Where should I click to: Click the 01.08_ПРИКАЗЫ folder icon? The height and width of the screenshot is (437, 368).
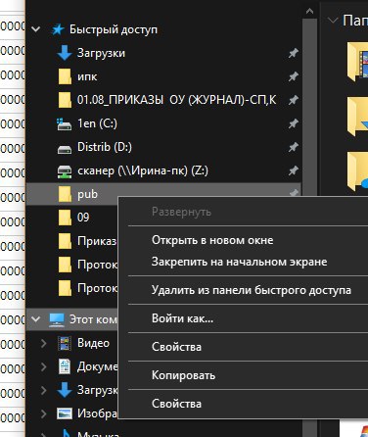pyautogui.click(x=65, y=100)
